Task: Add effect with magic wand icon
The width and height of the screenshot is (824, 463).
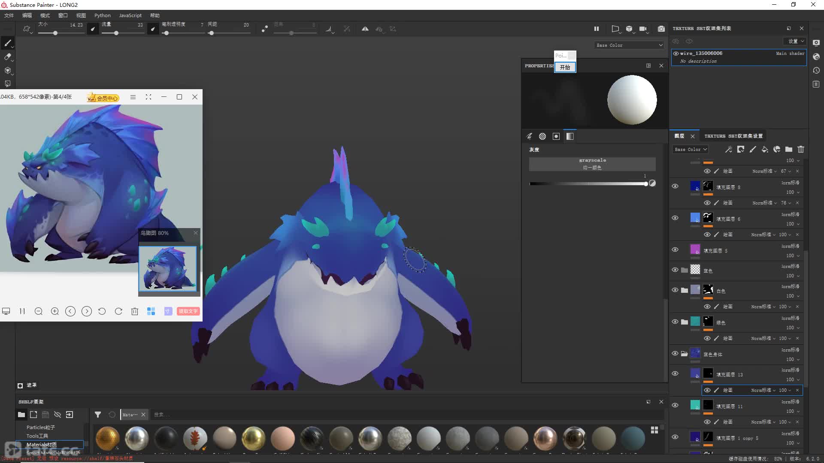Action: coord(729,149)
